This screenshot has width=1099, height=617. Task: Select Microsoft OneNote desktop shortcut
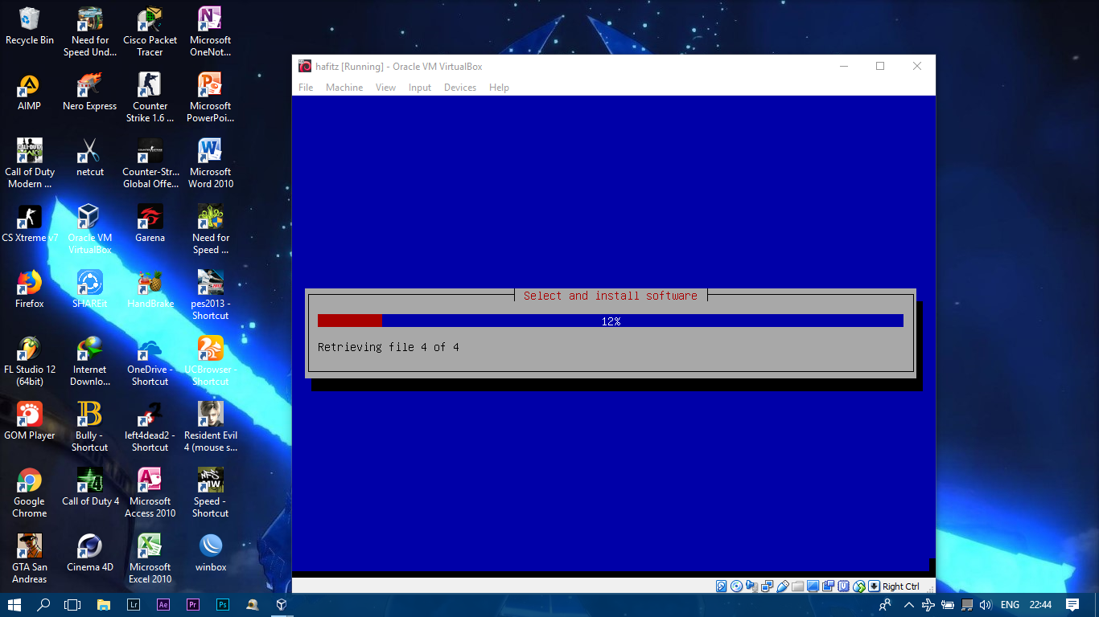coord(211,32)
